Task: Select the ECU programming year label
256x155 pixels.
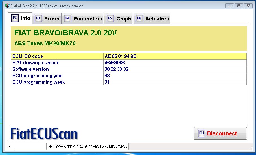Action: 38,76
